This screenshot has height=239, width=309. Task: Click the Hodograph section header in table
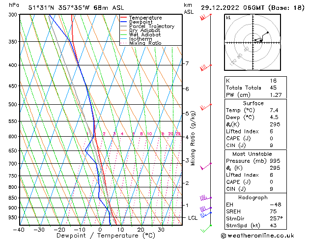point(253,197)
